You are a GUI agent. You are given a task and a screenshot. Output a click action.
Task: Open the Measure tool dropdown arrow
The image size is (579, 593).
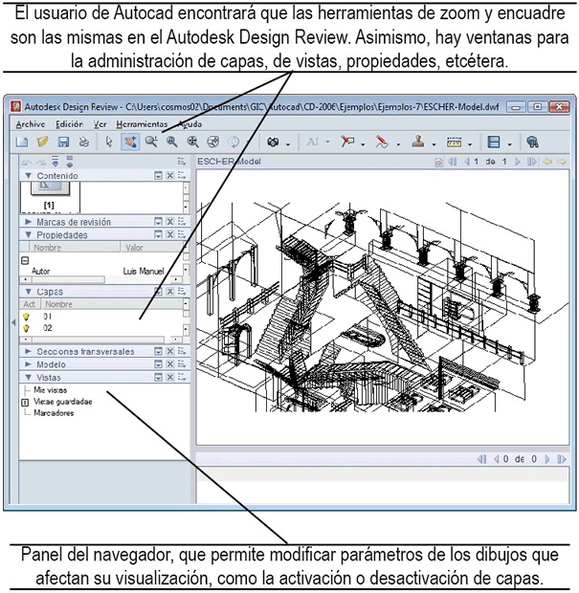pyautogui.click(x=470, y=144)
